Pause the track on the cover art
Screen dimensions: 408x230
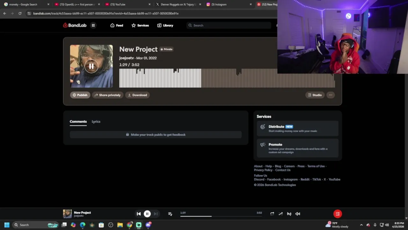pos(91,66)
